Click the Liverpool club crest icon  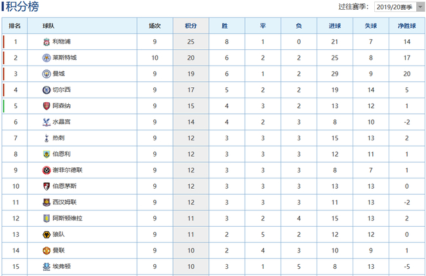46,42
